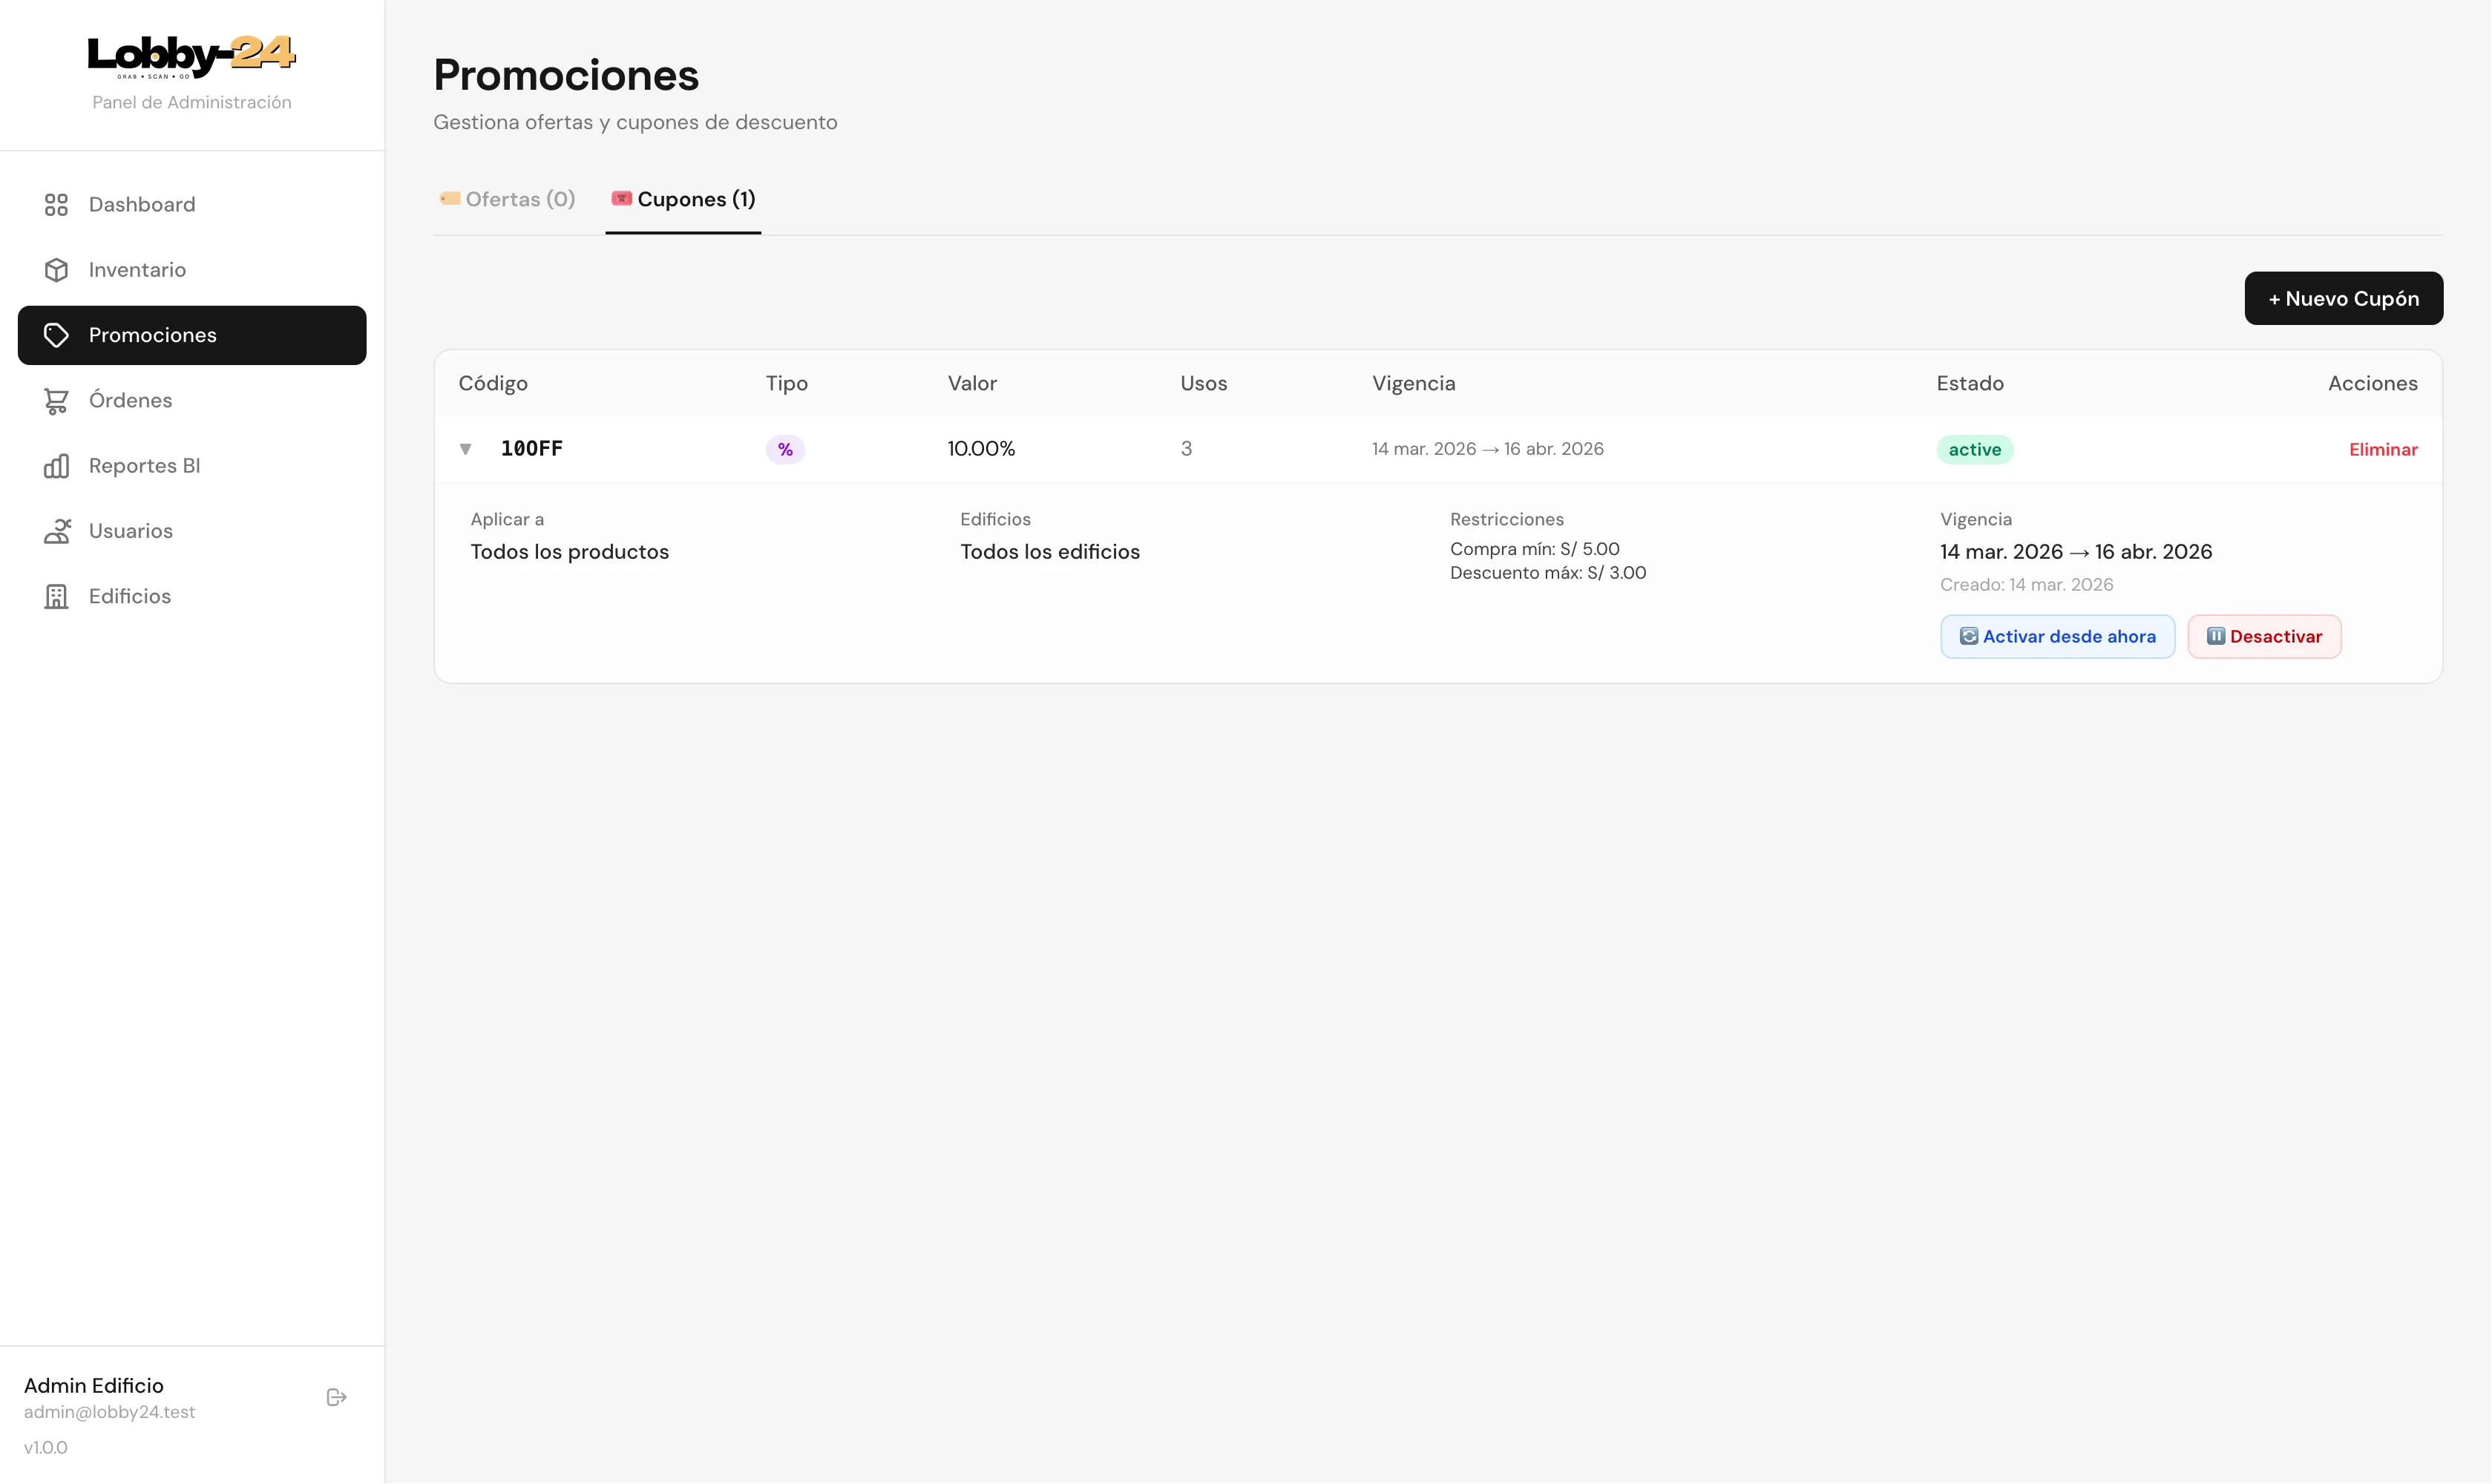Click the logout icon next to Admin Edificio
This screenshot has width=2492, height=1484.
click(336, 1396)
